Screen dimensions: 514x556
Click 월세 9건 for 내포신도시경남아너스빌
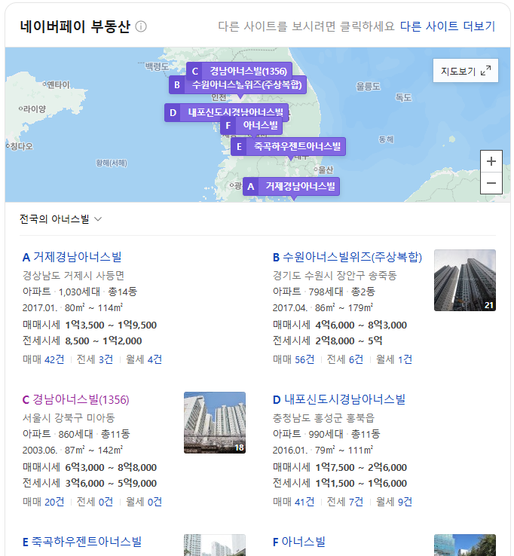394,502
